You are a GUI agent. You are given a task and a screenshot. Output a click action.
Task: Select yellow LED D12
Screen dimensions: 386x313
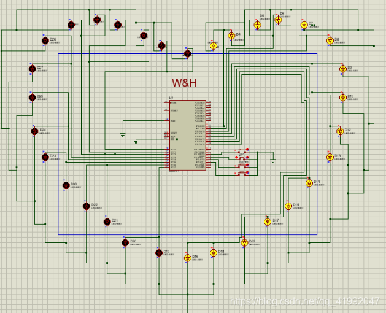click(x=340, y=131)
